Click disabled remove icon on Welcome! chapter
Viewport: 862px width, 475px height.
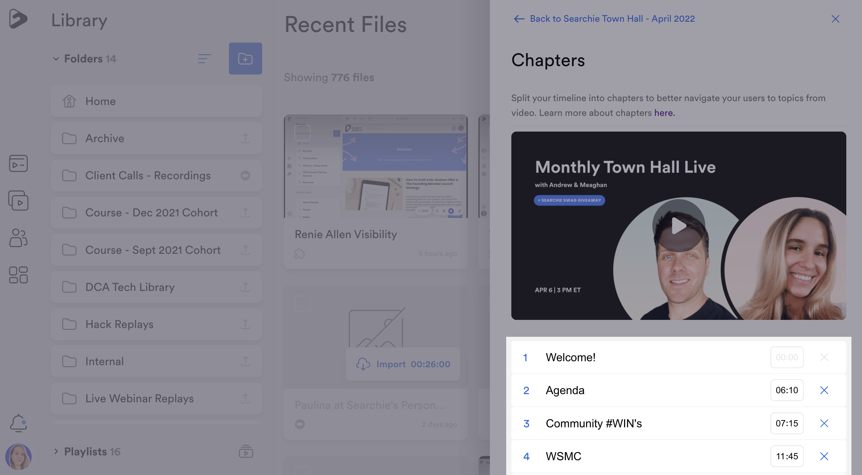pos(824,357)
